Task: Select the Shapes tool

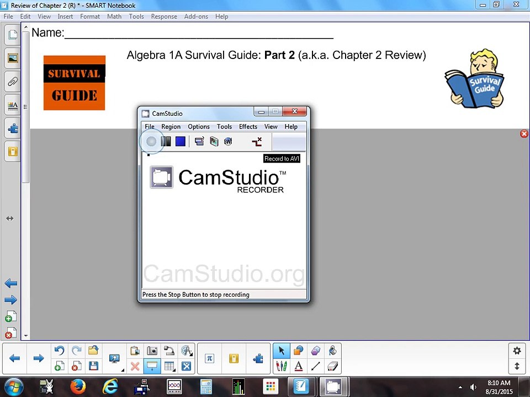Action: point(299,351)
